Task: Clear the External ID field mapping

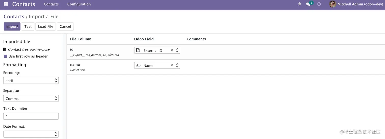Action: pos(172,50)
